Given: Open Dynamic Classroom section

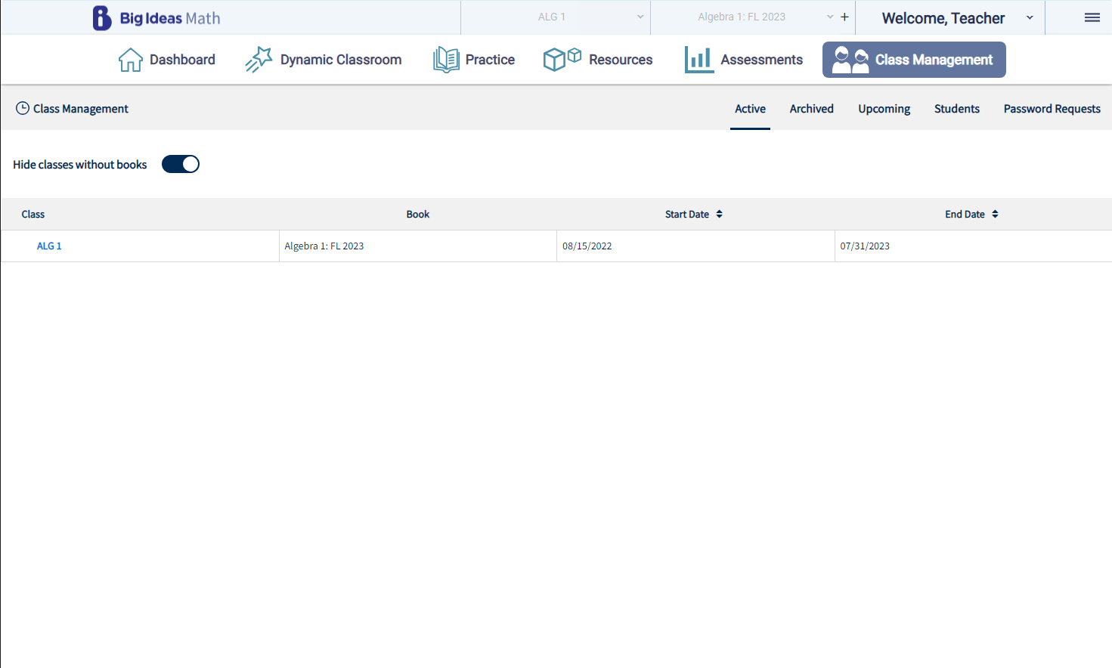Looking at the screenshot, I should click(x=324, y=60).
